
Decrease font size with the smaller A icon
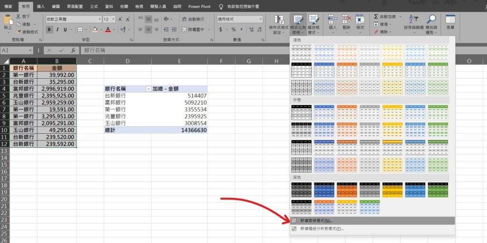(127, 19)
